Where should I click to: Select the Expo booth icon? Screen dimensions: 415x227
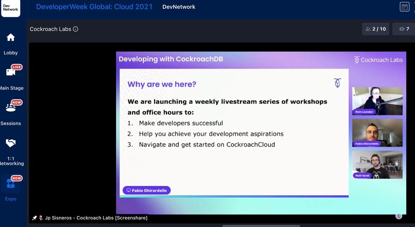pos(11,183)
